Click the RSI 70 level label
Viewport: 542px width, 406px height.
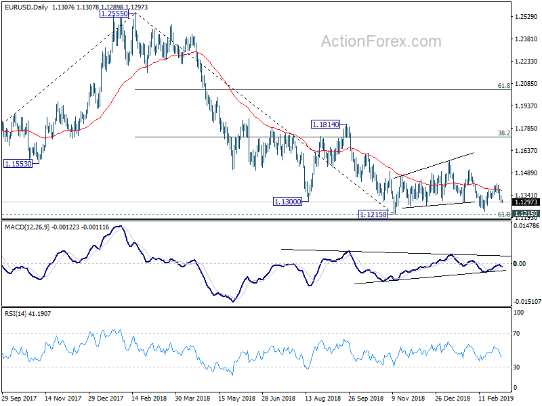pyautogui.click(x=517, y=334)
